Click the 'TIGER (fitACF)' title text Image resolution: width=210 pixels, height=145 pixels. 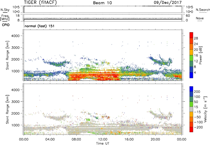(x=40, y=3)
